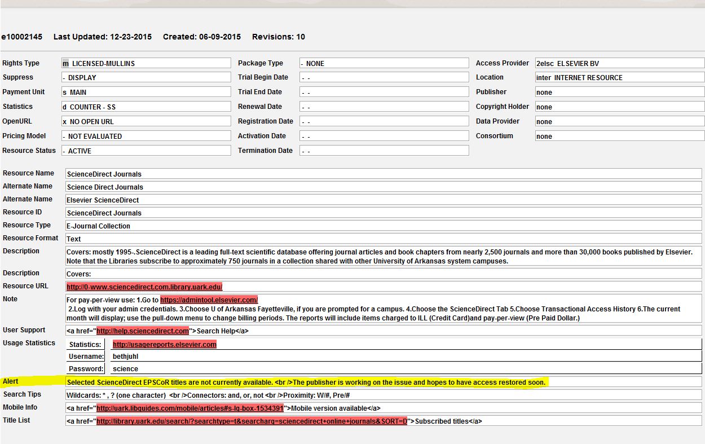705x444 pixels.
Task: Open the Resource URL sciencedirect.com.library.uark.edu link
Action: click(x=144, y=287)
